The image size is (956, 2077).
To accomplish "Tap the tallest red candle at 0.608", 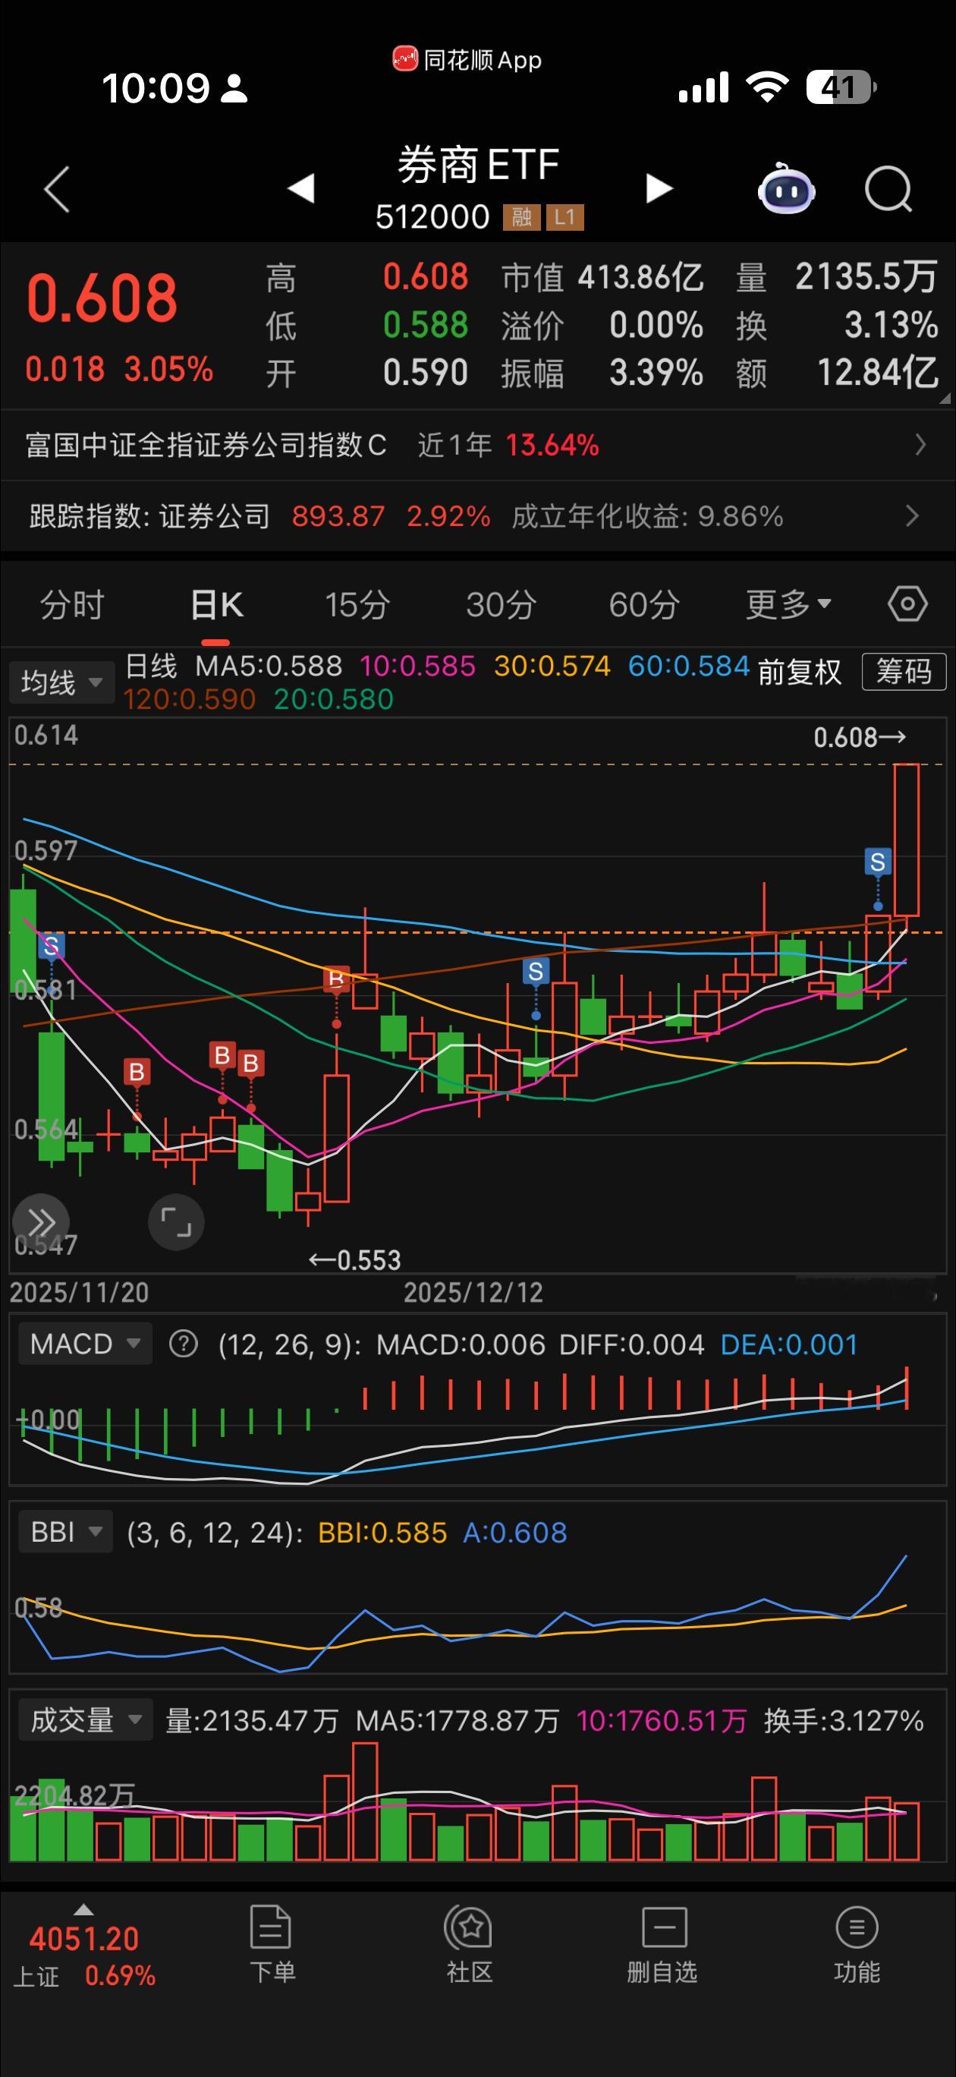I will pos(907,840).
